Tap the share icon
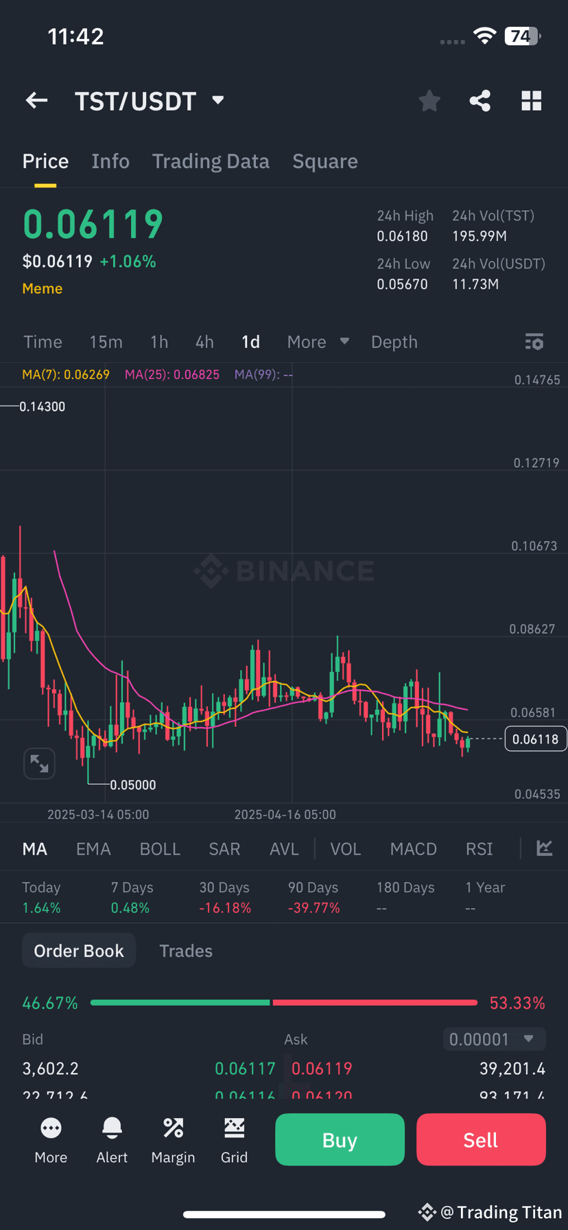 click(x=480, y=101)
